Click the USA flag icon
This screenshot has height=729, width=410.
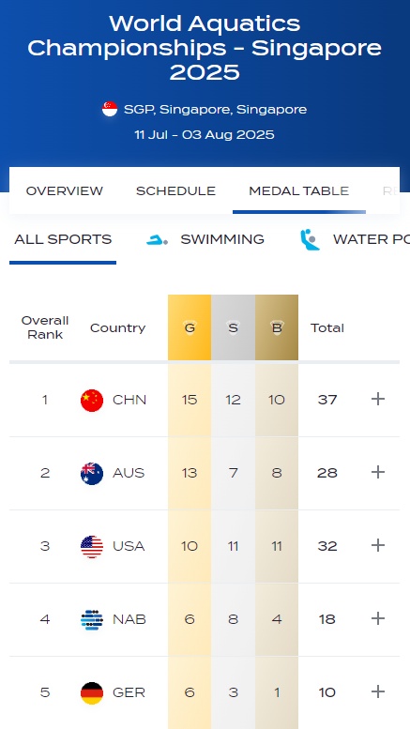pyautogui.click(x=92, y=546)
